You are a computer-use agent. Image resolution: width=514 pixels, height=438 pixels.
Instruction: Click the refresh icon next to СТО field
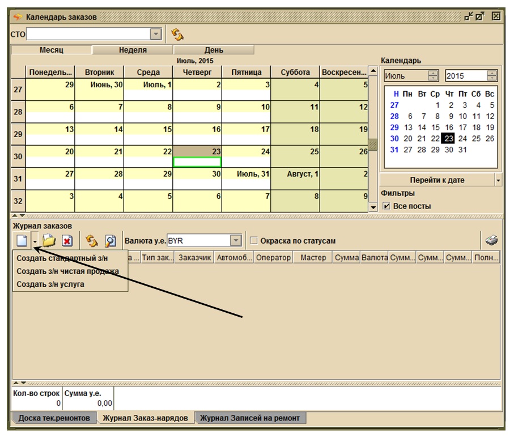(177, 34)
